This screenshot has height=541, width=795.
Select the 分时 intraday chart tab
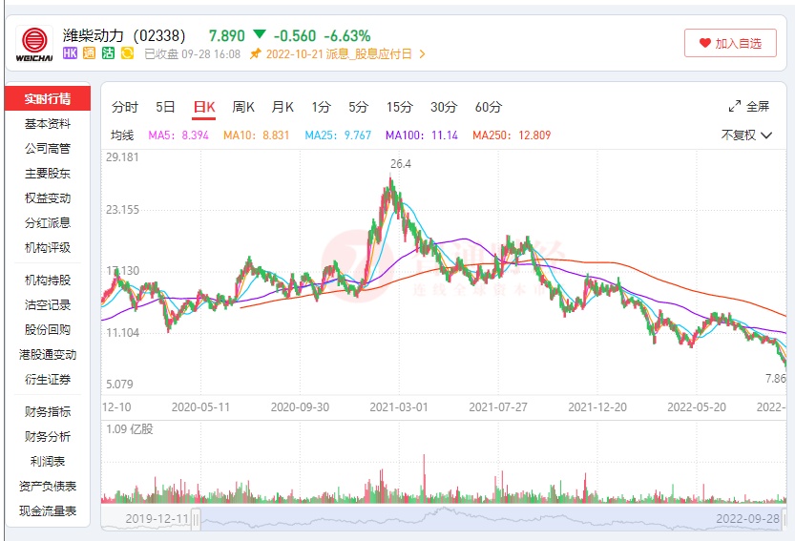pyautogui.click(x=125, y=107)
